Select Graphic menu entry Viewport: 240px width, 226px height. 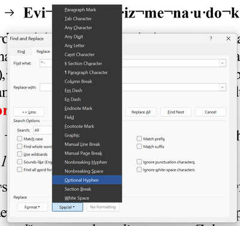[87, 135]
